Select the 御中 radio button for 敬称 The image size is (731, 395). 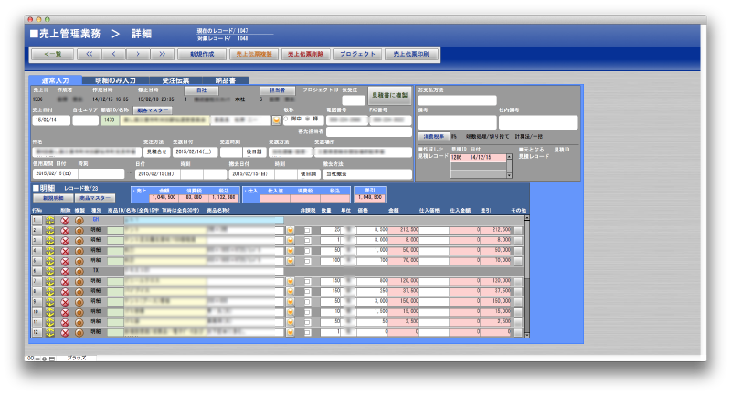(x=286, y=117)
